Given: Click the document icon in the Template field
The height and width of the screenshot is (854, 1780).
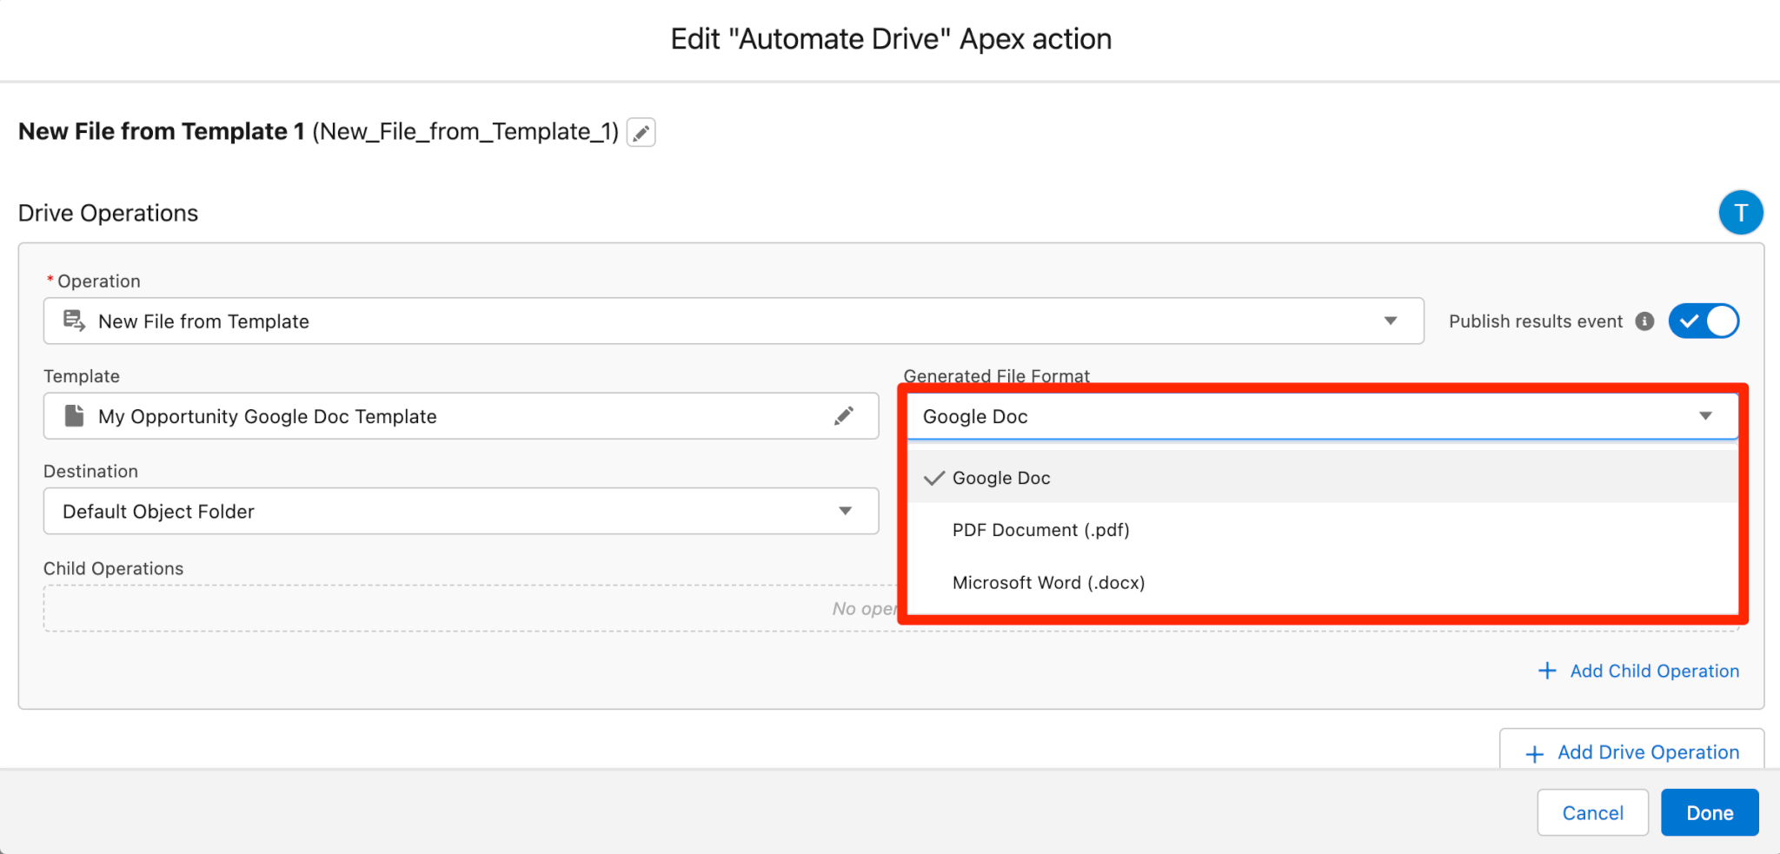Looking at the screenshot, I should (75, 416).
